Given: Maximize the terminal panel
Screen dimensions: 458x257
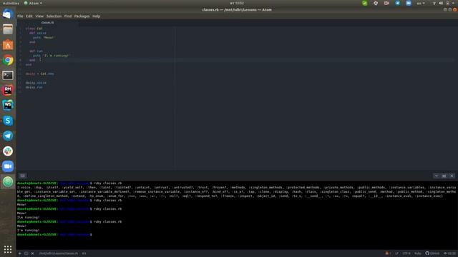Looking at the screenshot, I should (444, 176).
